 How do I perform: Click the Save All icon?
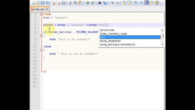tap(48, 3)
